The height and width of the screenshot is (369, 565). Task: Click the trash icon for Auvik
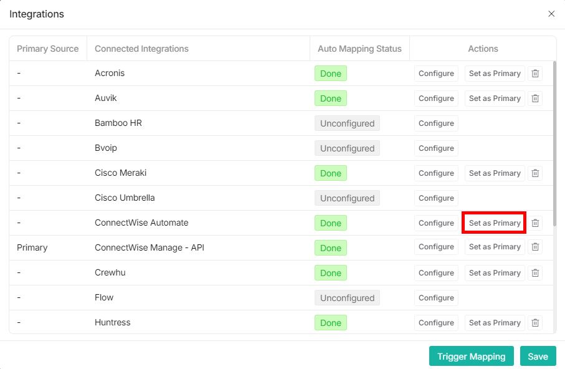point(534,98)
